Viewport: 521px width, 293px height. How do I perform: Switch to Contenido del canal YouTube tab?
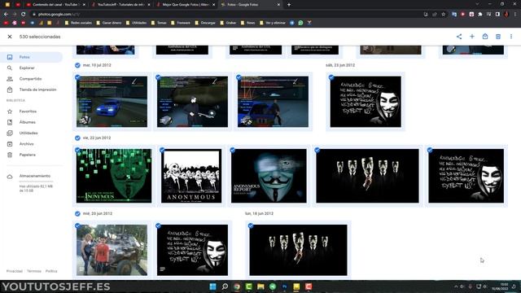(x=55, y=5)
